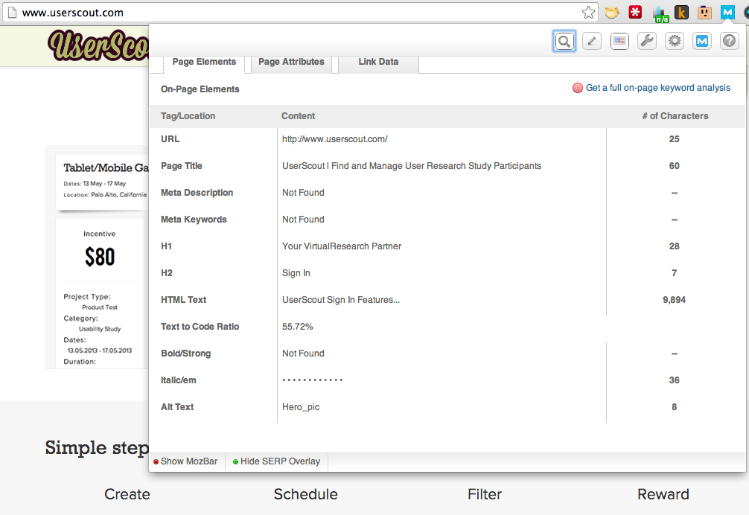Viewport: 749px width, 515px height.
Task: Click the Create step heading
Action: tap(127, 494)
